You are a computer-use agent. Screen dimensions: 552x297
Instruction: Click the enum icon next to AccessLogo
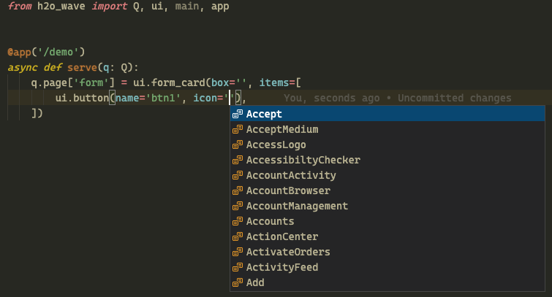[238, 144]
